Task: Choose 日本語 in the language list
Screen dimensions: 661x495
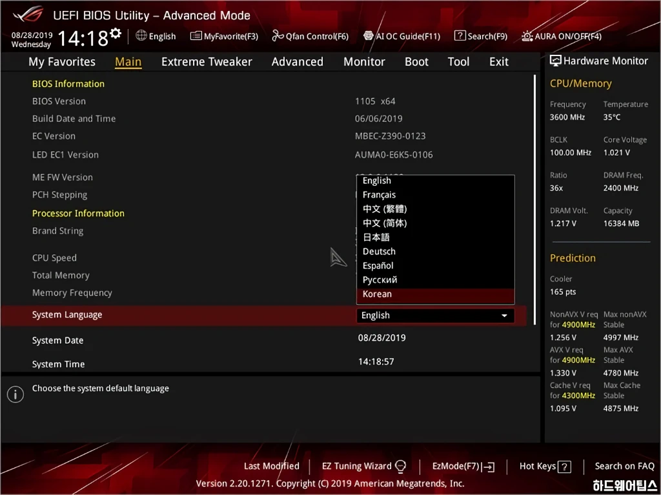Action: (436, 237)
